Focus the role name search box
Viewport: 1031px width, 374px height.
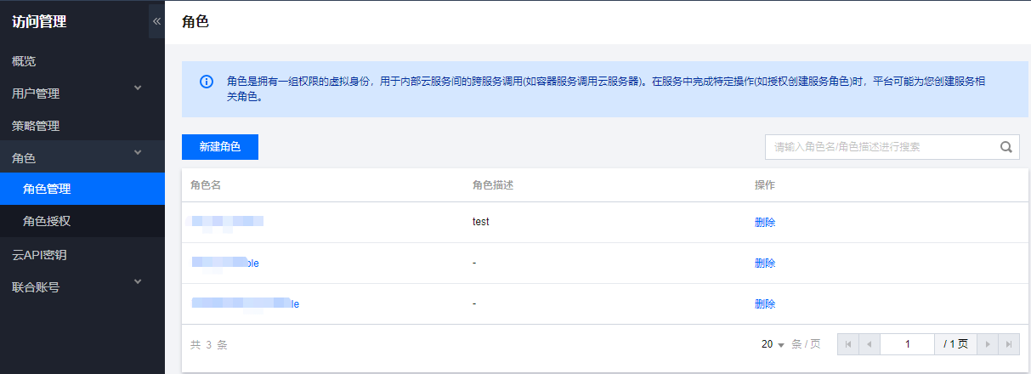click(x=880, y=147)
